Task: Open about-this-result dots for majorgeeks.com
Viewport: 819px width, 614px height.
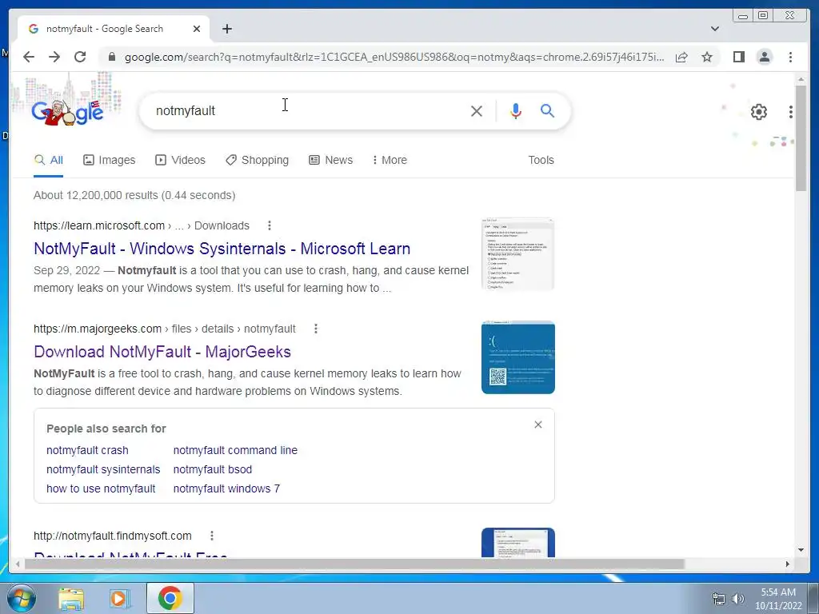Action: 315,329
